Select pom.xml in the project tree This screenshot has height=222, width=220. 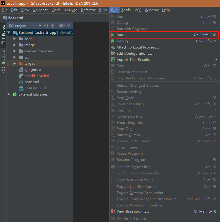[32, 82]
